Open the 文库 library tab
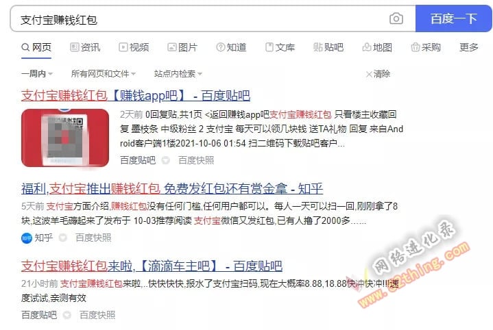 click(x=280, y=47)
